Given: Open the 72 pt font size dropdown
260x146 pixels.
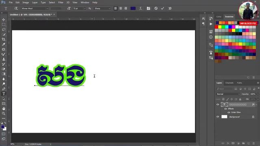Looking at the screenshot, I should coord(84,9).
